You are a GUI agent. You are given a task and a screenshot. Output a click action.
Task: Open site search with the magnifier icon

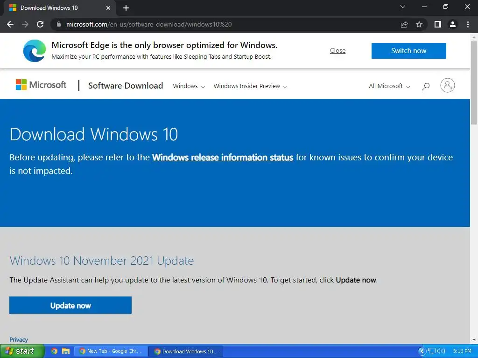426,86
